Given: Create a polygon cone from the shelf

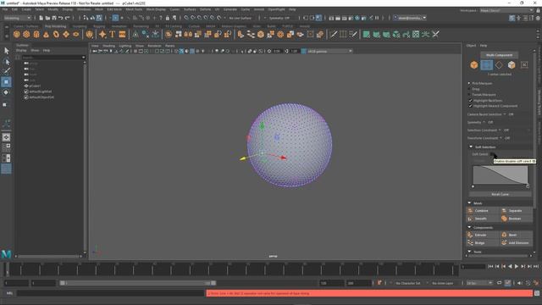Looking at the screenshot, I should (x=46, y=34).
